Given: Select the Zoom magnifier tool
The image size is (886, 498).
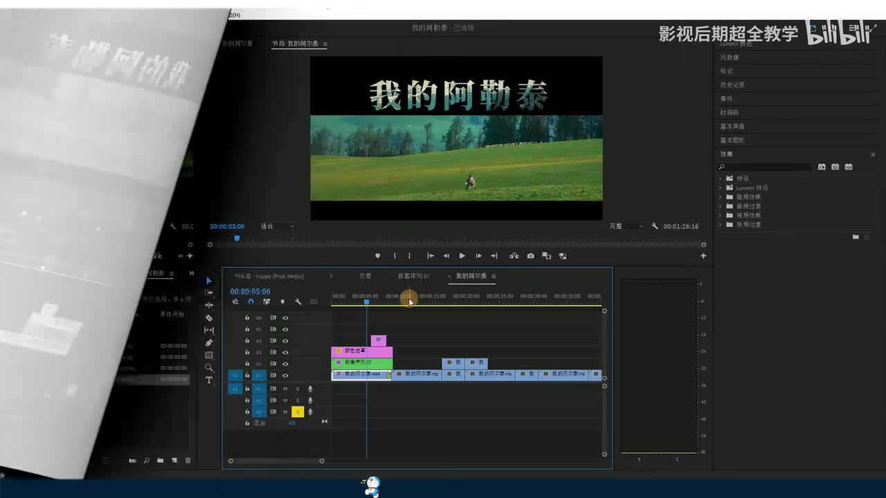Looking at the screenshot, I should [209, 368].
